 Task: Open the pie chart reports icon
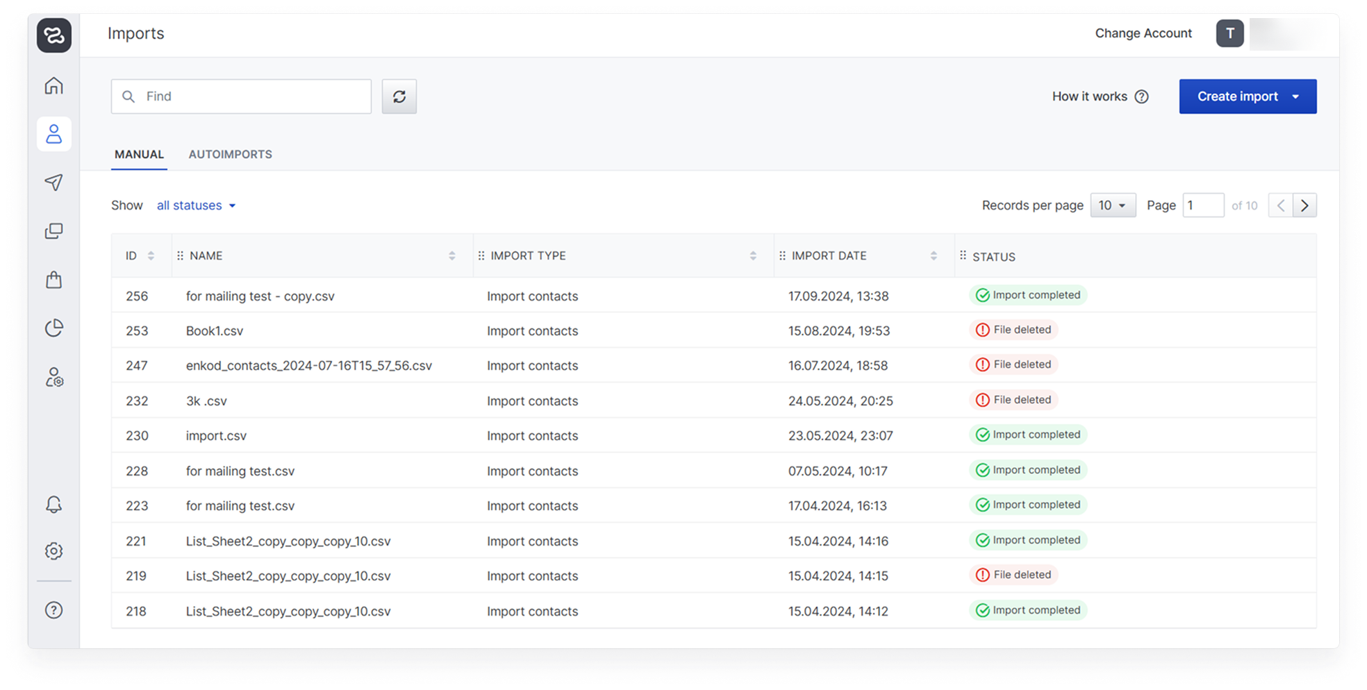(53, 328)
